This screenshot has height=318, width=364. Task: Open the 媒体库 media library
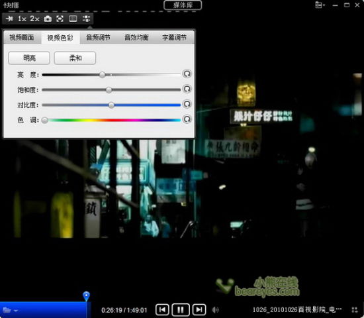coord(183,5)
